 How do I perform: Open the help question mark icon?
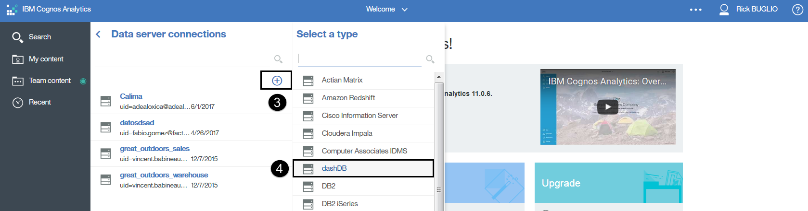point(797,10)
